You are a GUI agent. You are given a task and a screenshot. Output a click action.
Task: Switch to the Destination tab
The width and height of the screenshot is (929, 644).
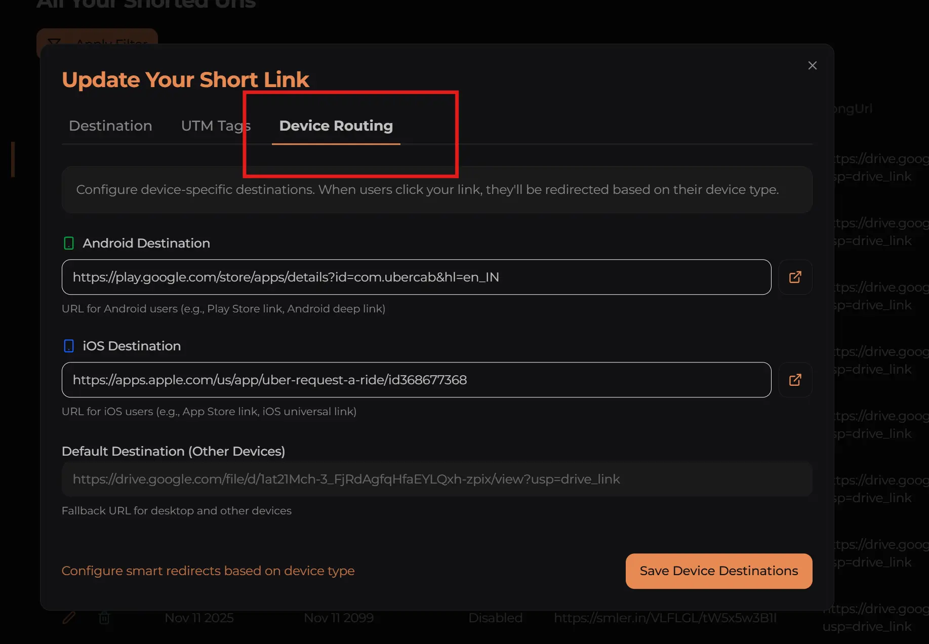tap(110, 126)
